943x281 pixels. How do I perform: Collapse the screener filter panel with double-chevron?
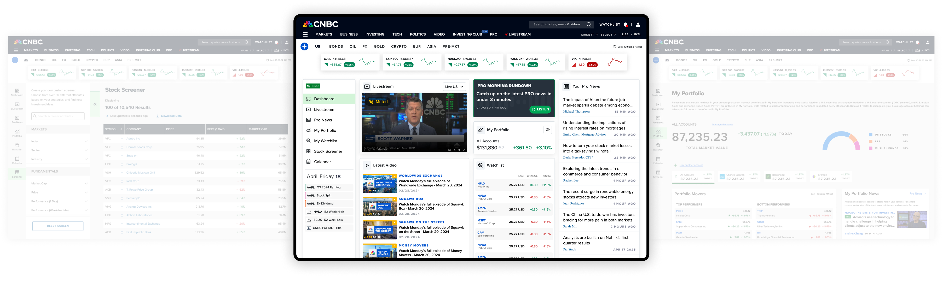click(95, 104)
